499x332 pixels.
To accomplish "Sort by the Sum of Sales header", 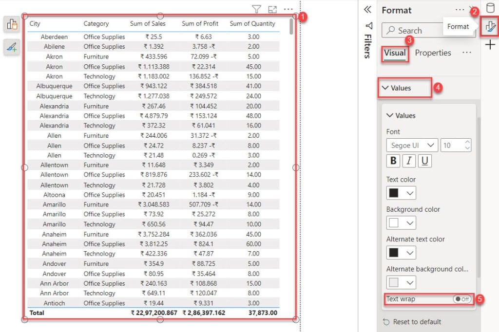I will click(x=148, y=23).
